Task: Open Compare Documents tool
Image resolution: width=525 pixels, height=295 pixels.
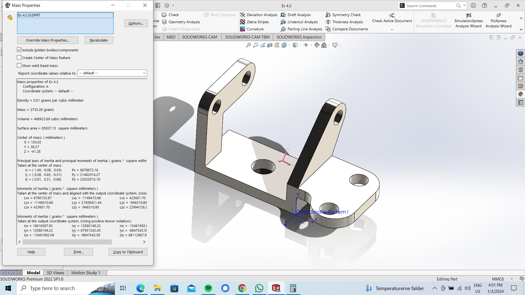Action: coord(347,29)
